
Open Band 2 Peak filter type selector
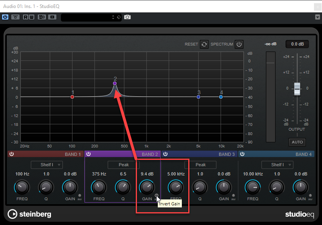point(124,165)
